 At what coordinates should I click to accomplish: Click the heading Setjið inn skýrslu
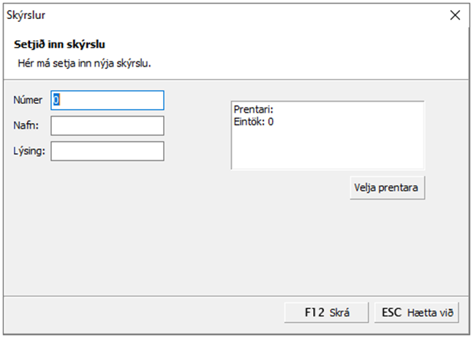coord(66,45)
